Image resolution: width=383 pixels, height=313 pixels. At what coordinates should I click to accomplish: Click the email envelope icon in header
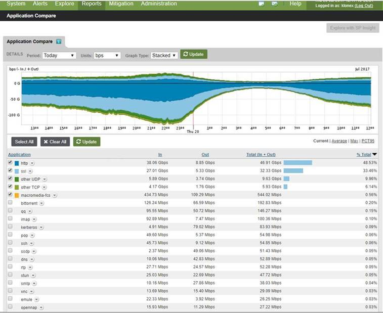point(275,4)
